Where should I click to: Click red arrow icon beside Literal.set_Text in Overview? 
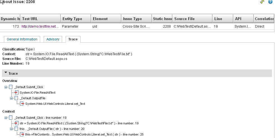[x=22, y=104]
